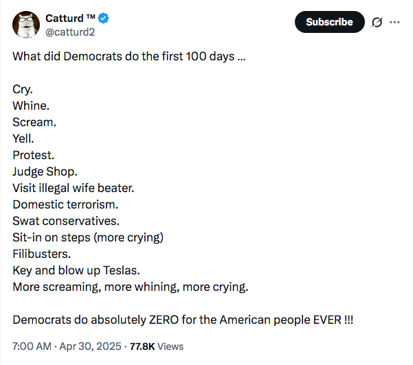Click the "Domestic terrorism." line
The image size is (413, 365).
click(x=65, y=204)
